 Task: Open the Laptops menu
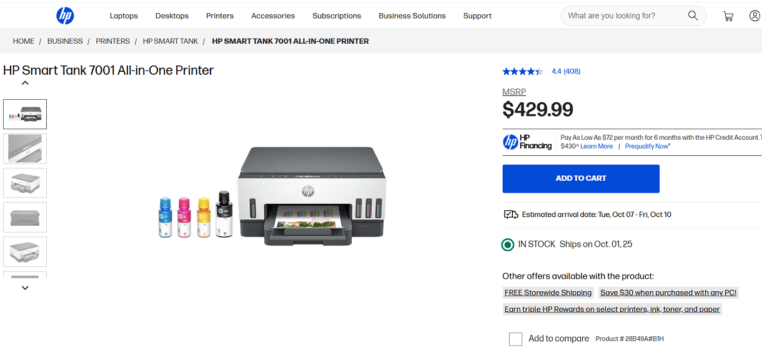tap(124, 16)
